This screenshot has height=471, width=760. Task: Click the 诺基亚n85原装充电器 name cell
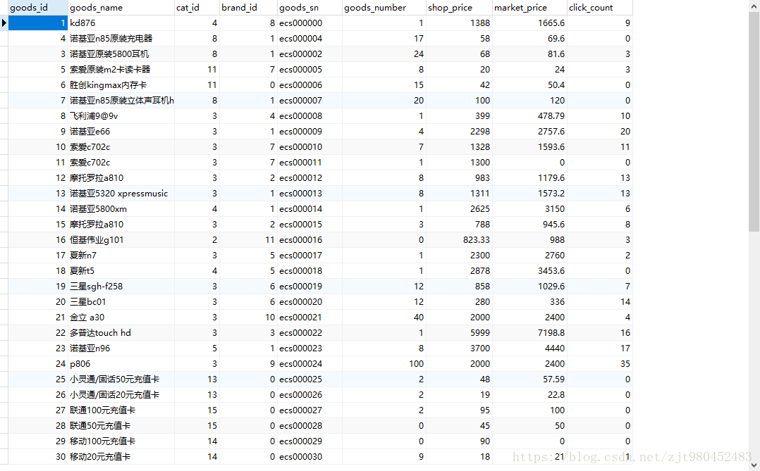[x=121, y=38]
